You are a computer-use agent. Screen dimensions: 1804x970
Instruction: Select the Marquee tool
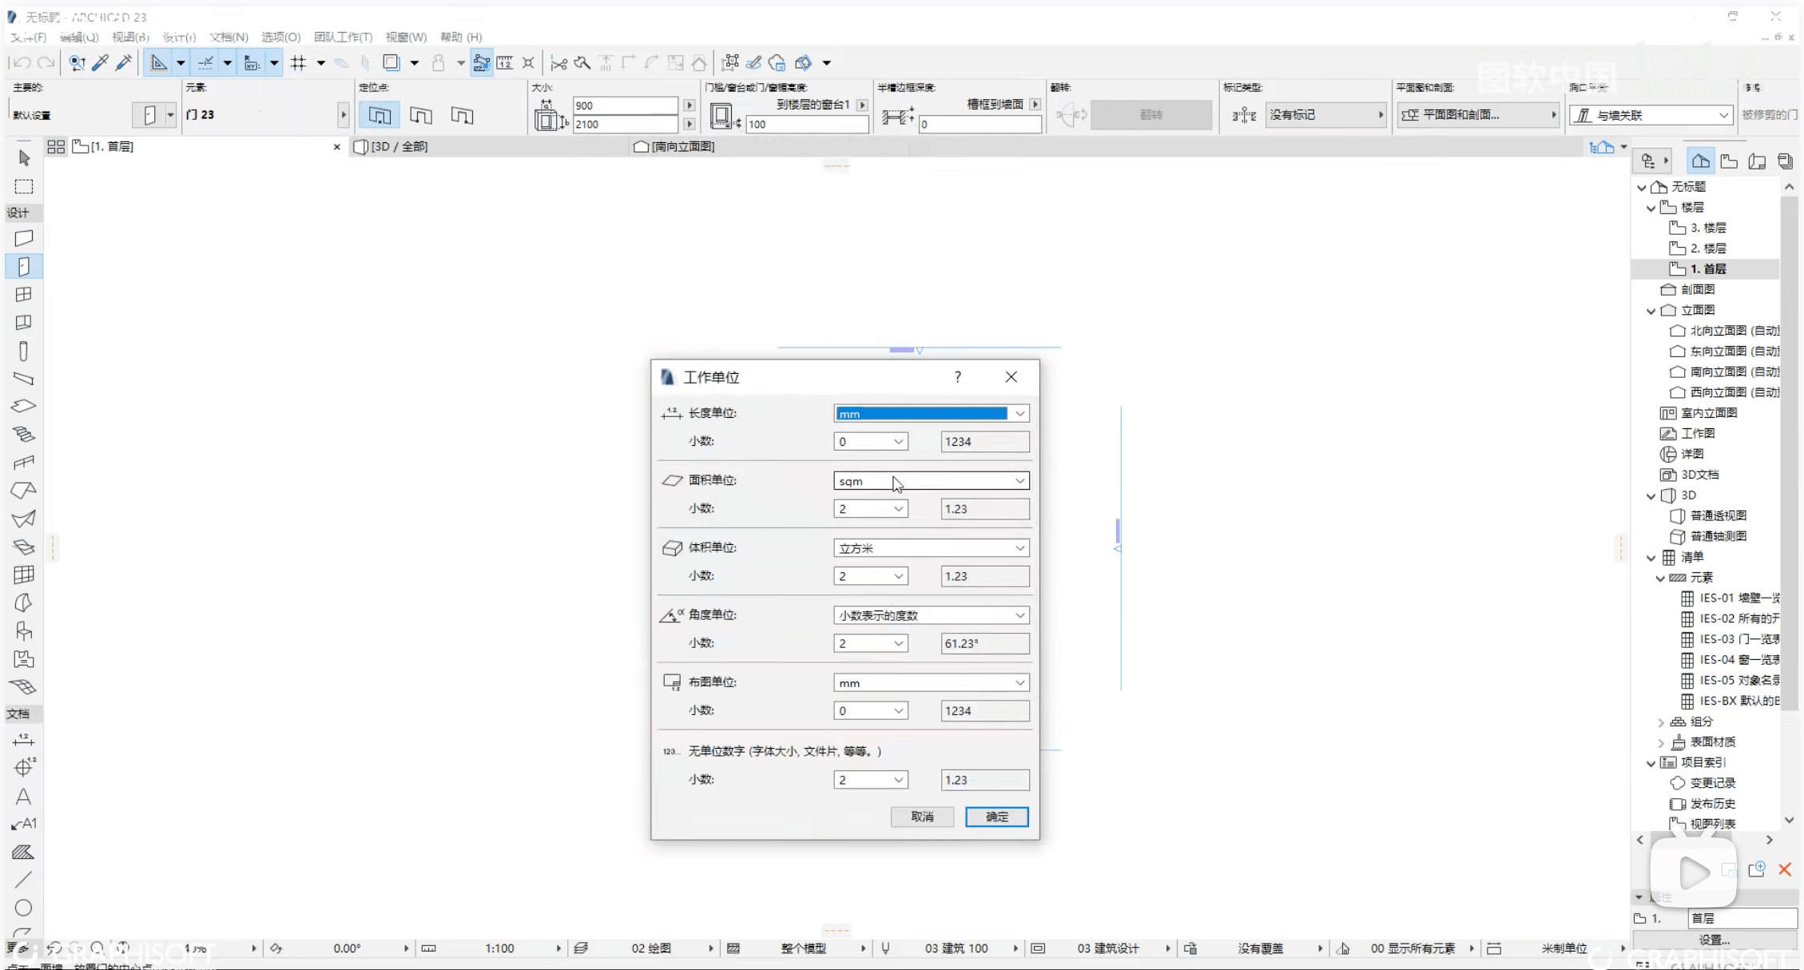24,186
